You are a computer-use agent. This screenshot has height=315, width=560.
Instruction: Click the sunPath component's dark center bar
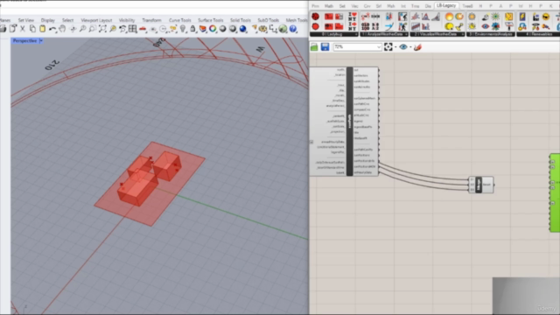click(x=350, y=122)
